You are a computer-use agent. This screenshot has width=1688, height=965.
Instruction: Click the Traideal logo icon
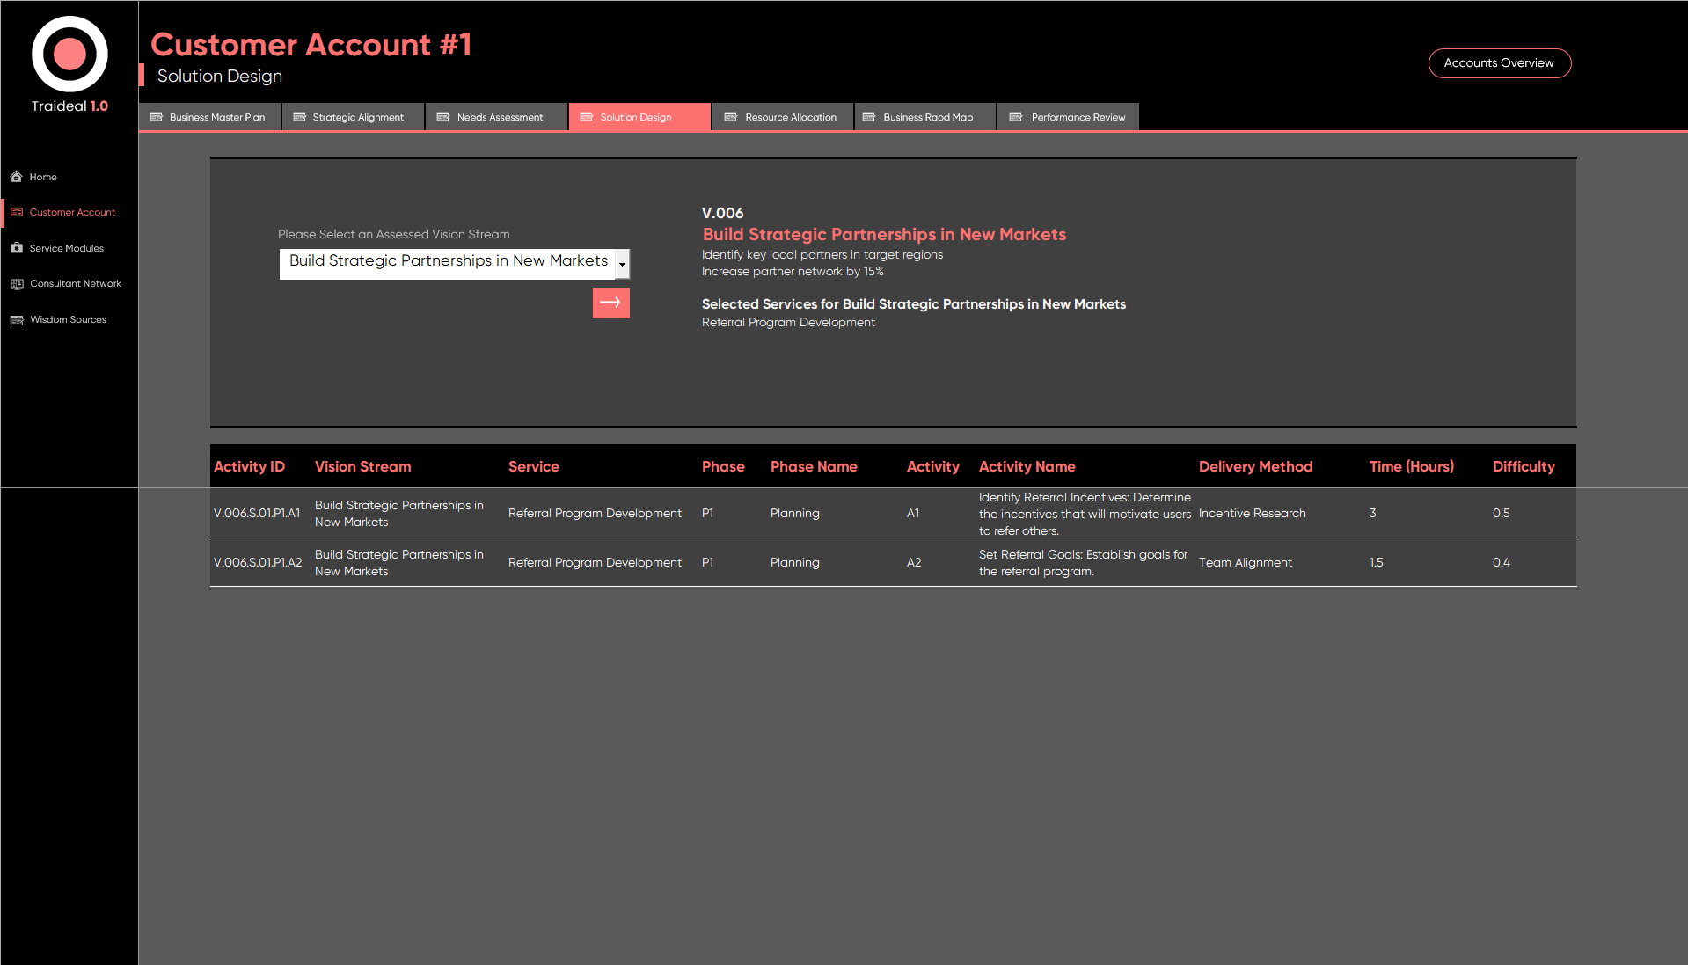tap(69, 55)
